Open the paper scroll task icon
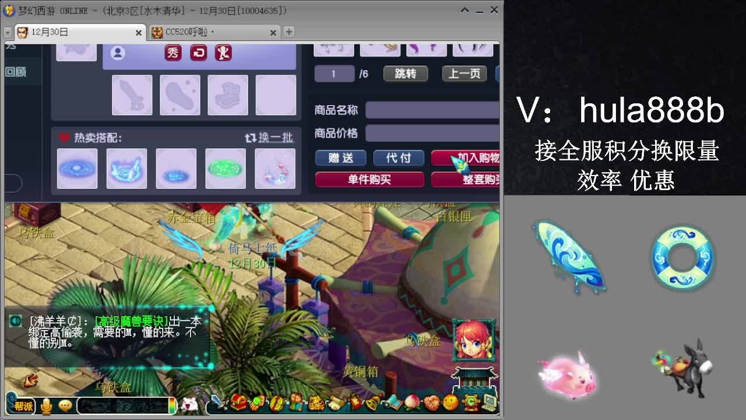 coord(335,402)
